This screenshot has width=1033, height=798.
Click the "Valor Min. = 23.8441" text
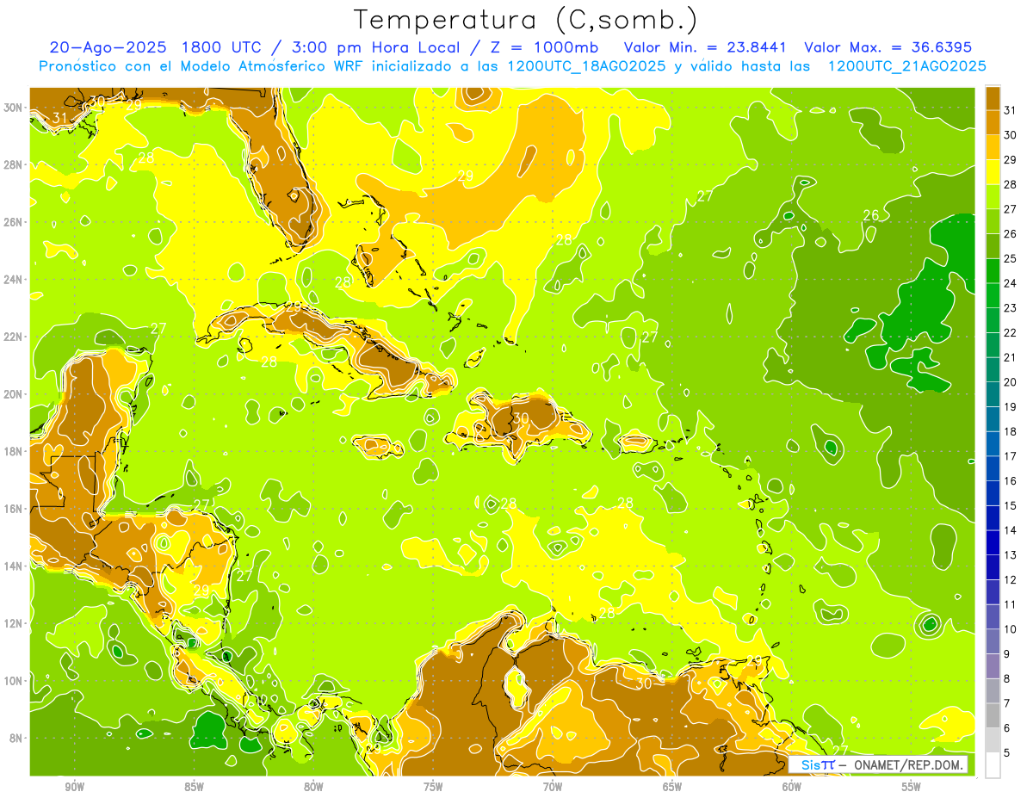[705, 47]
